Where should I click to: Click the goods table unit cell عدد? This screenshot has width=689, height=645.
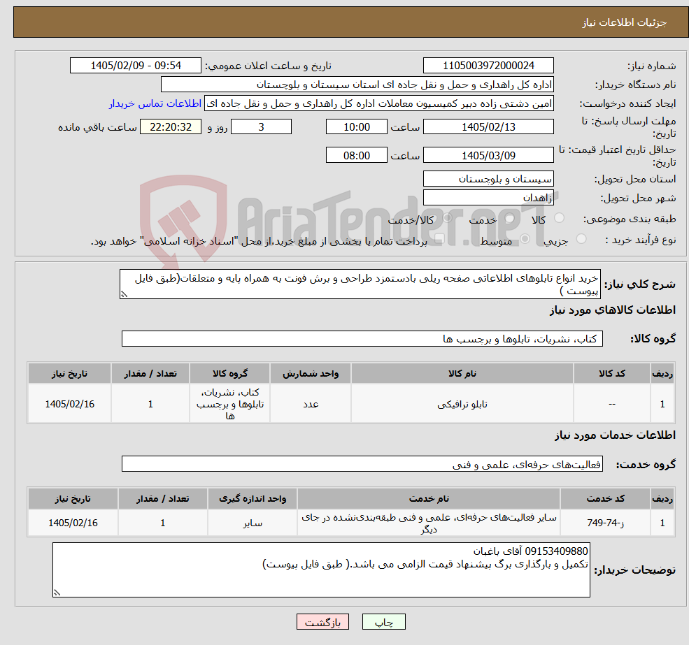coord(311,404)
